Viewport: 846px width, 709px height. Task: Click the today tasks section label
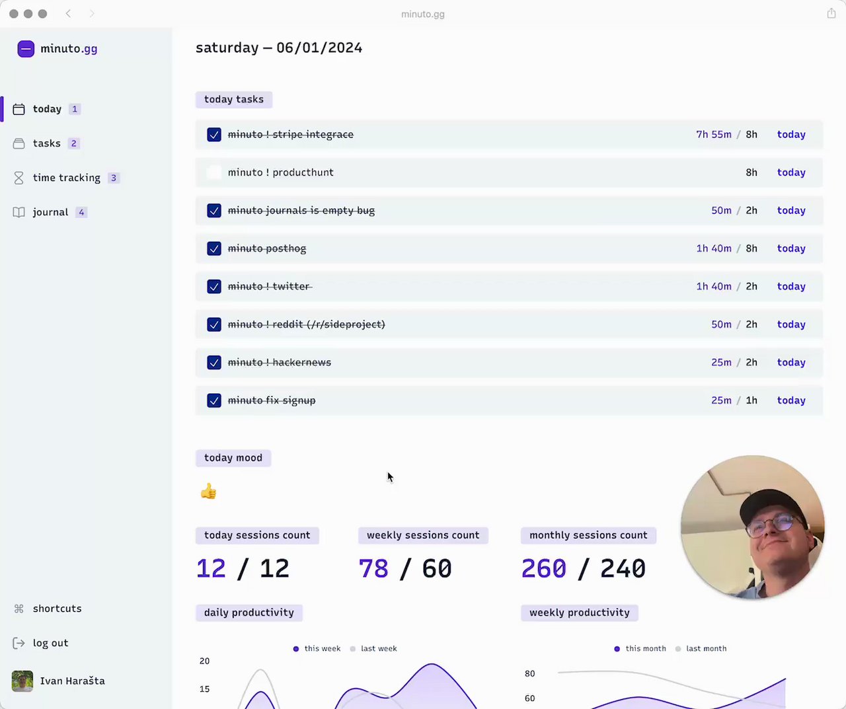click(x=234, y=100)
